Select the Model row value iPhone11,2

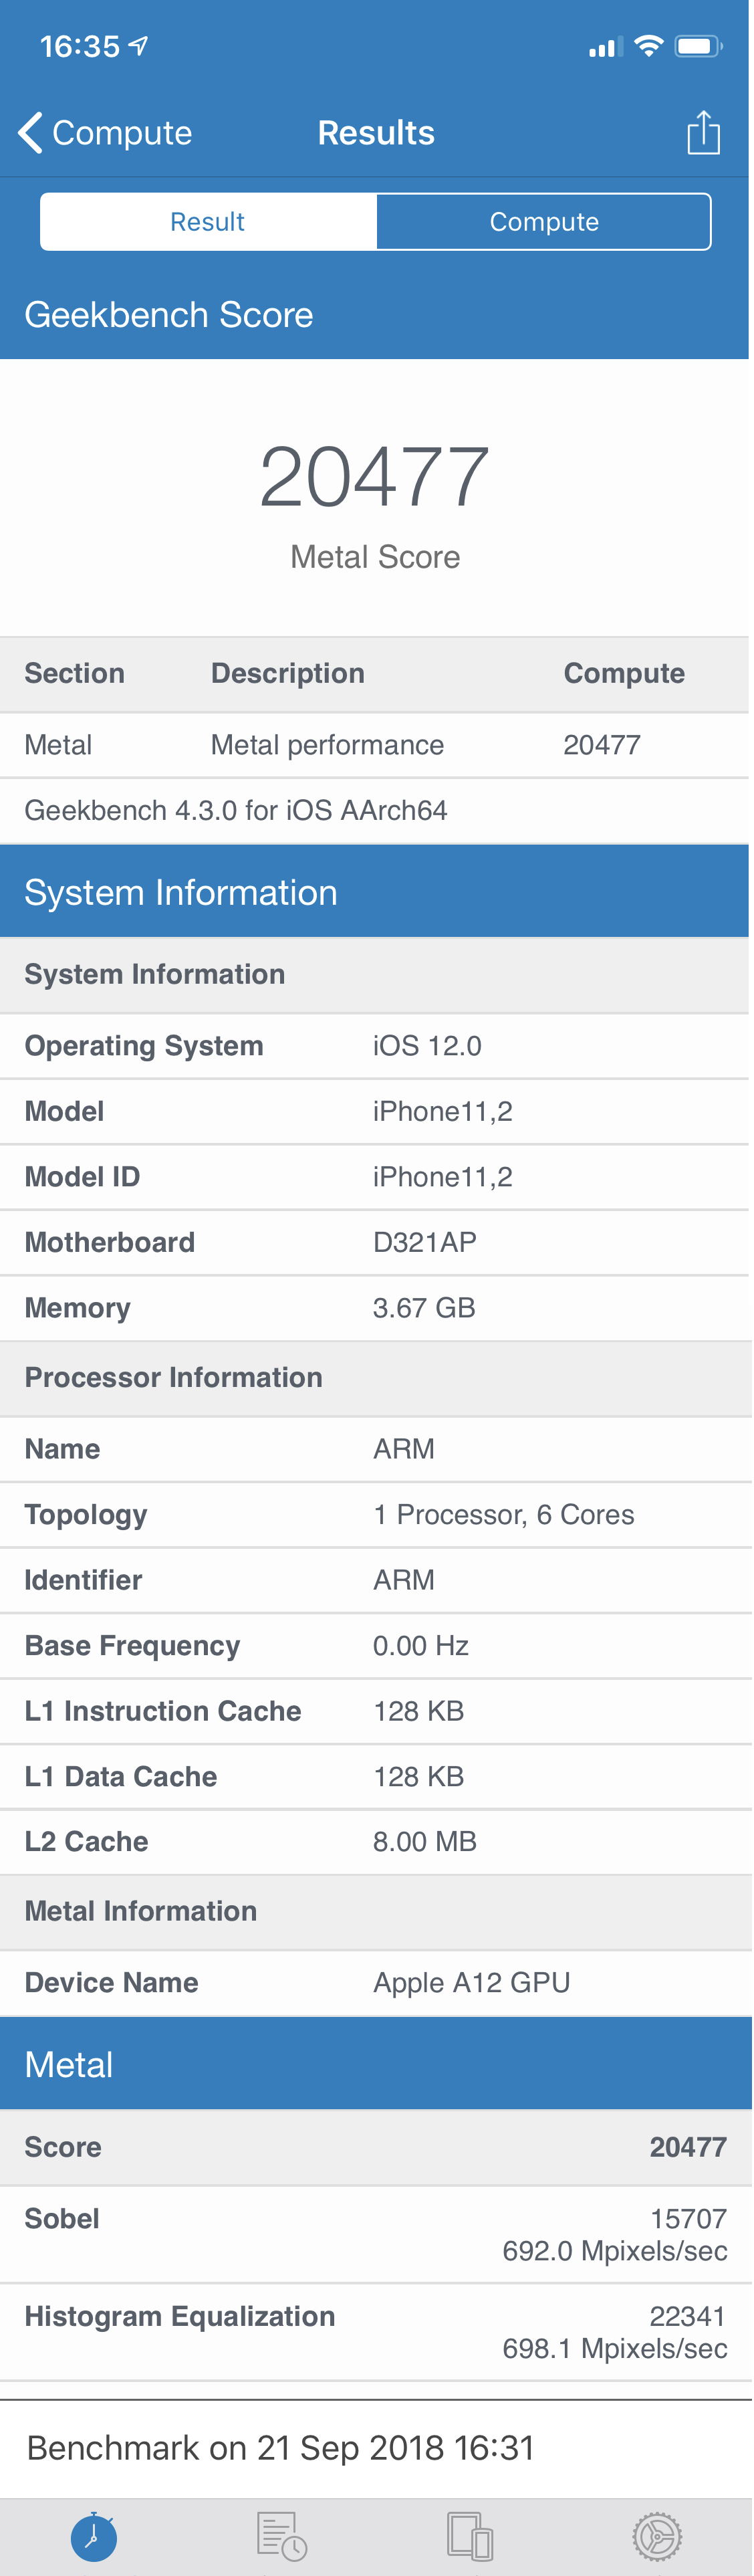(x=443, y=1111)
